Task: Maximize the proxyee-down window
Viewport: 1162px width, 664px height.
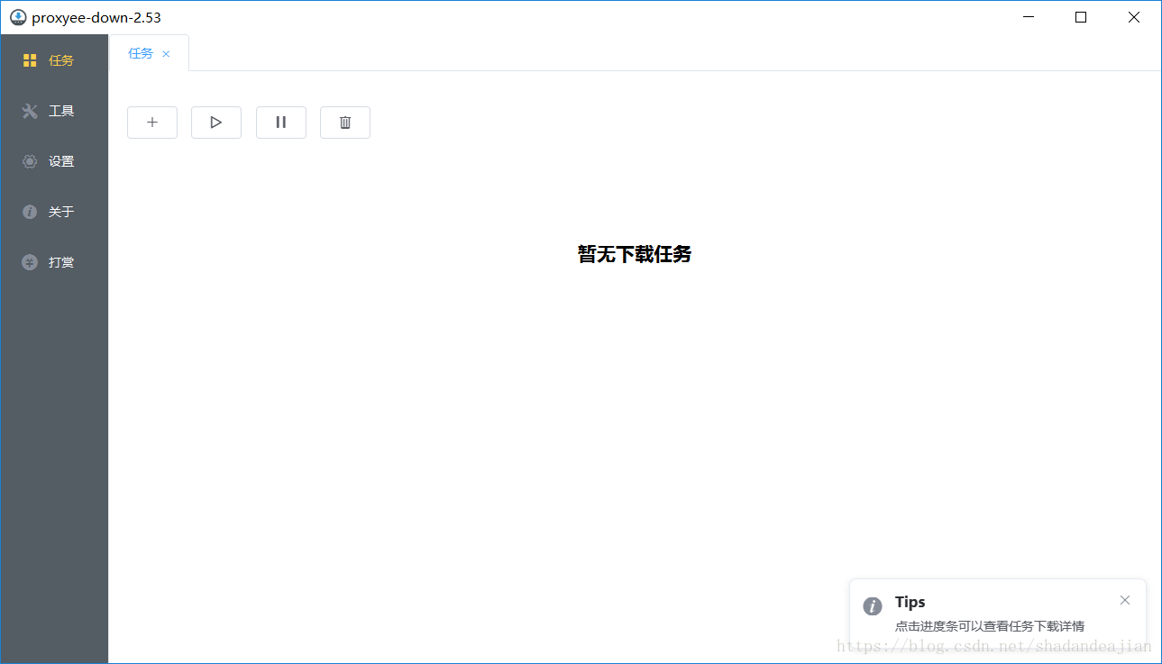Action: 1080,16
